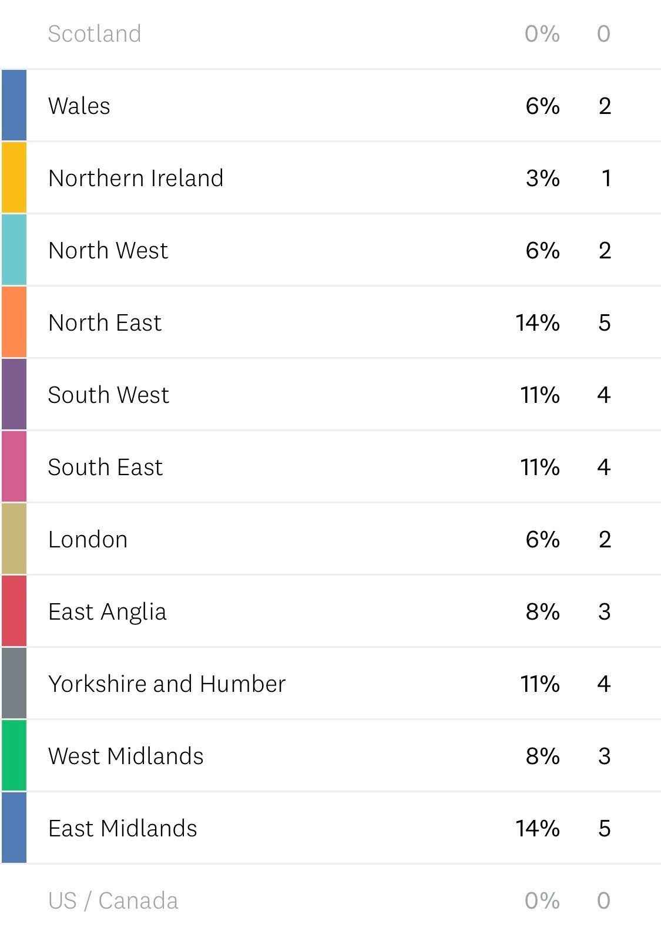Select the green swatch for West Midlands

click(x=14, y=756)
